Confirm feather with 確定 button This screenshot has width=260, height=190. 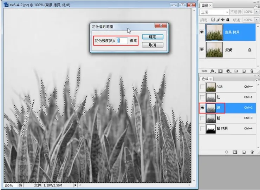(x=152, y=37)
